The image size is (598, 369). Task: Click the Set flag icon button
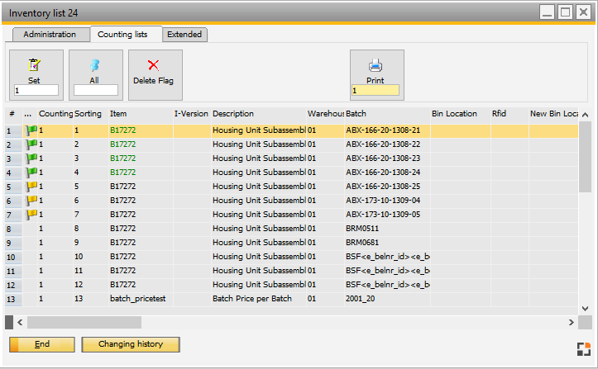click(x=34, y=65)
